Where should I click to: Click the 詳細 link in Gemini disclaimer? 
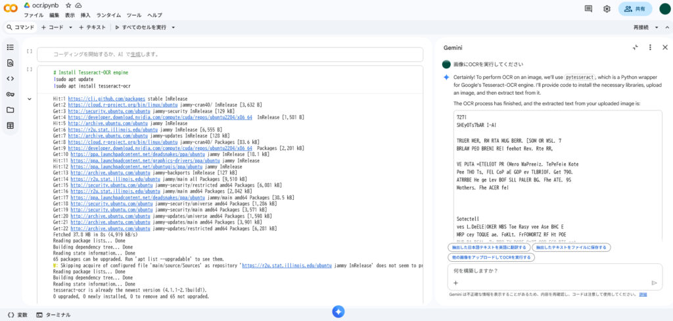643,295
